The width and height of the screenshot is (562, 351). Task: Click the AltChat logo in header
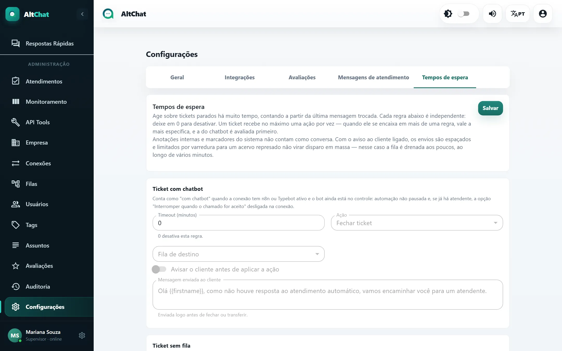coord(108,14)
